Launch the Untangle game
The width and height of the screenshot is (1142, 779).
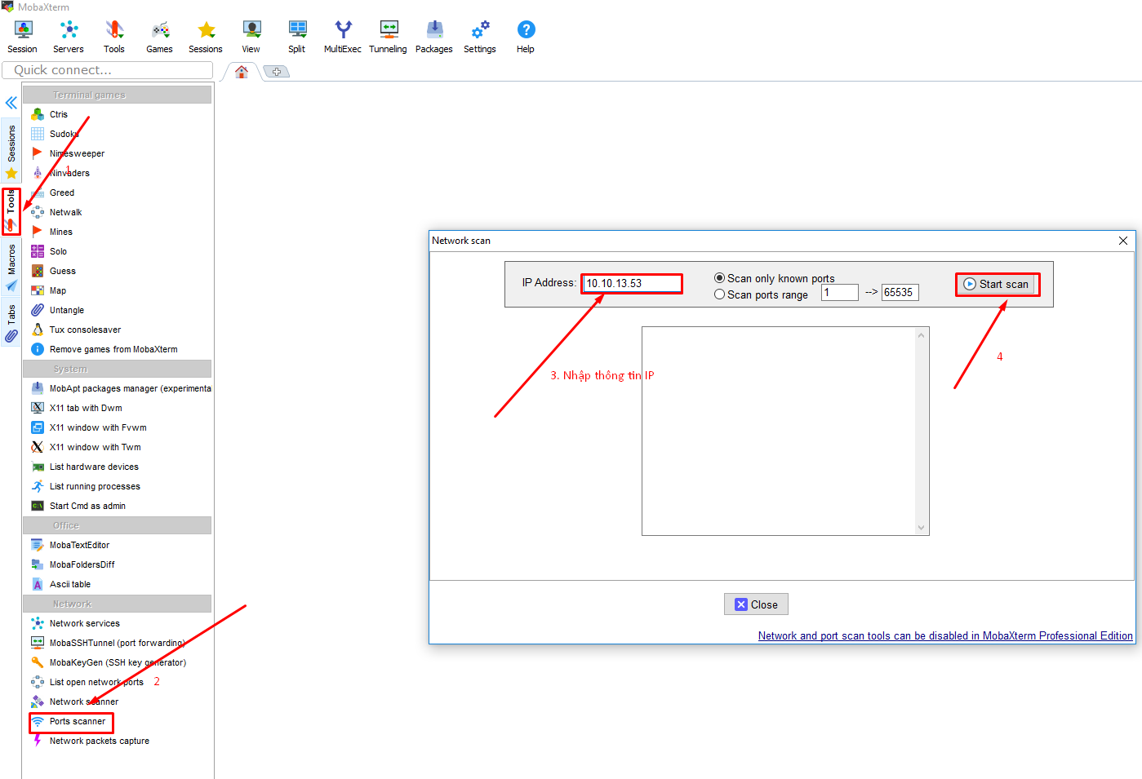67,310
